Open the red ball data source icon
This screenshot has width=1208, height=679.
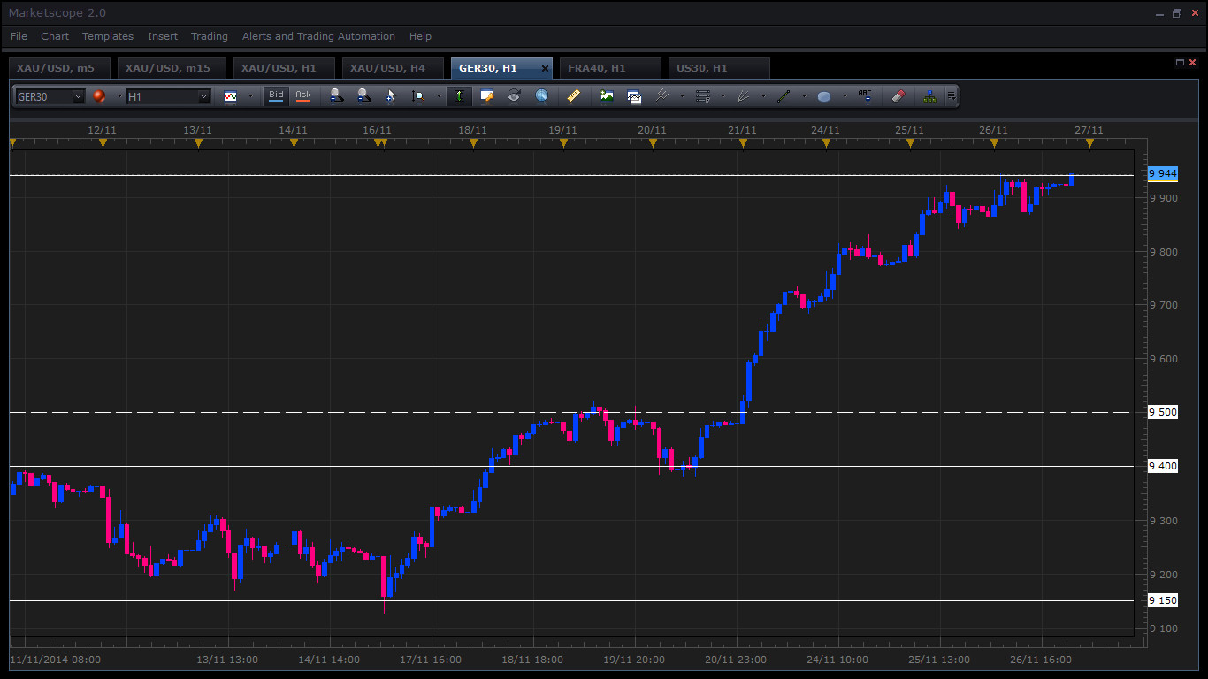click(99, 96)
